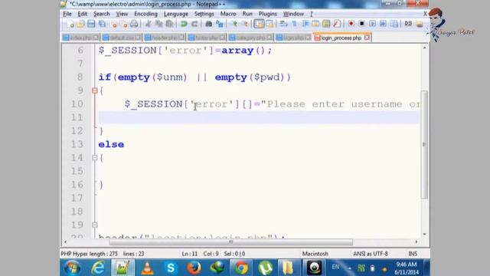Switch to the default.css tab

[122, 38]
